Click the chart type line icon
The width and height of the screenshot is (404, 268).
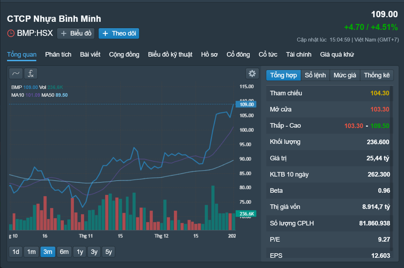click(16, 74)
